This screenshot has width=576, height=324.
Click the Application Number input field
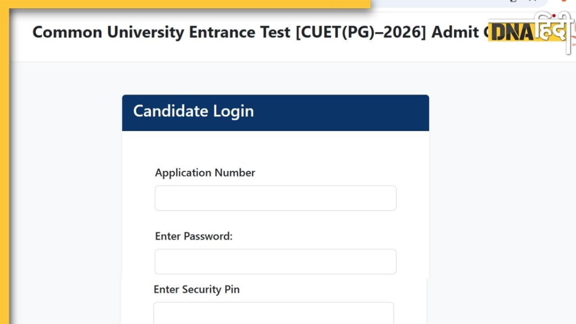click(x=275, y=198)
